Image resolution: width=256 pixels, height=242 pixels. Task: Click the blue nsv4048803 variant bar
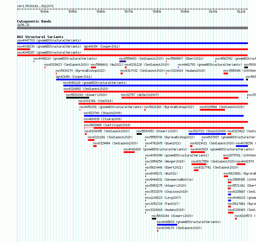(167, 225)
